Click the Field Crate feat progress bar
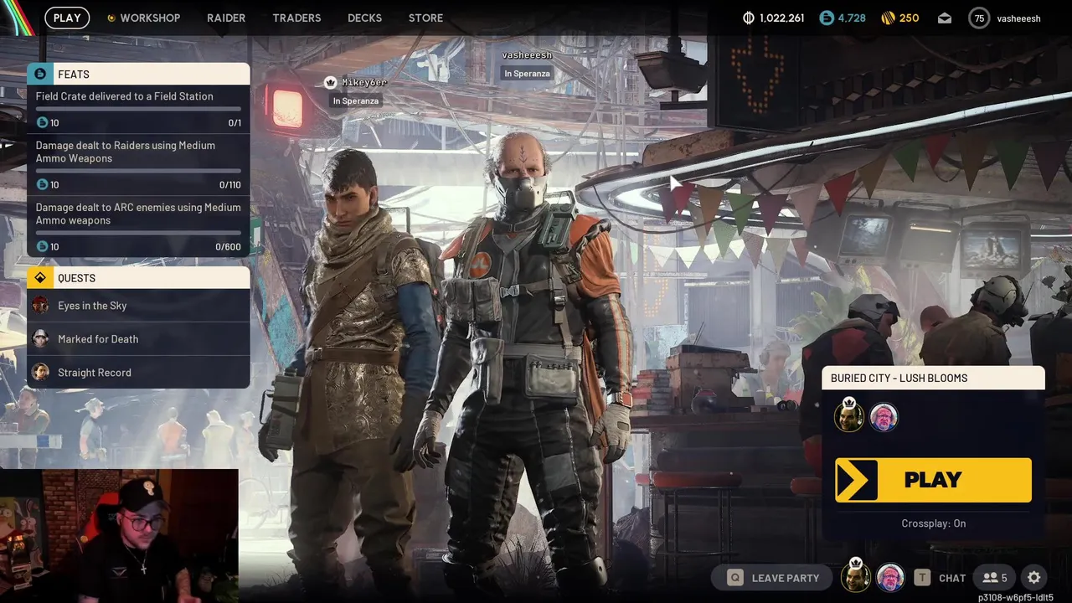This screenshot has width=1072, height=603. 138,109
